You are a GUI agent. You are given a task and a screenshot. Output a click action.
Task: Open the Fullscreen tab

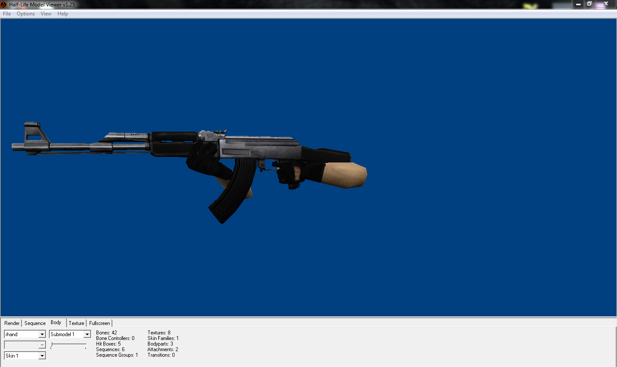pos(99,323)
